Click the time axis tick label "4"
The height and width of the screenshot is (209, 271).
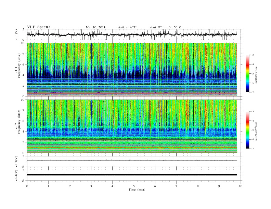112,186
